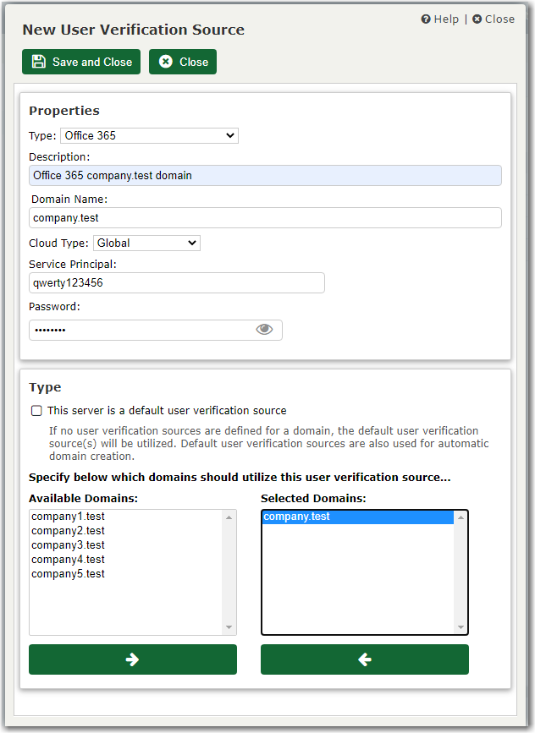
Task: Toggle password visibility with eye icon
Action: point(264,330)
